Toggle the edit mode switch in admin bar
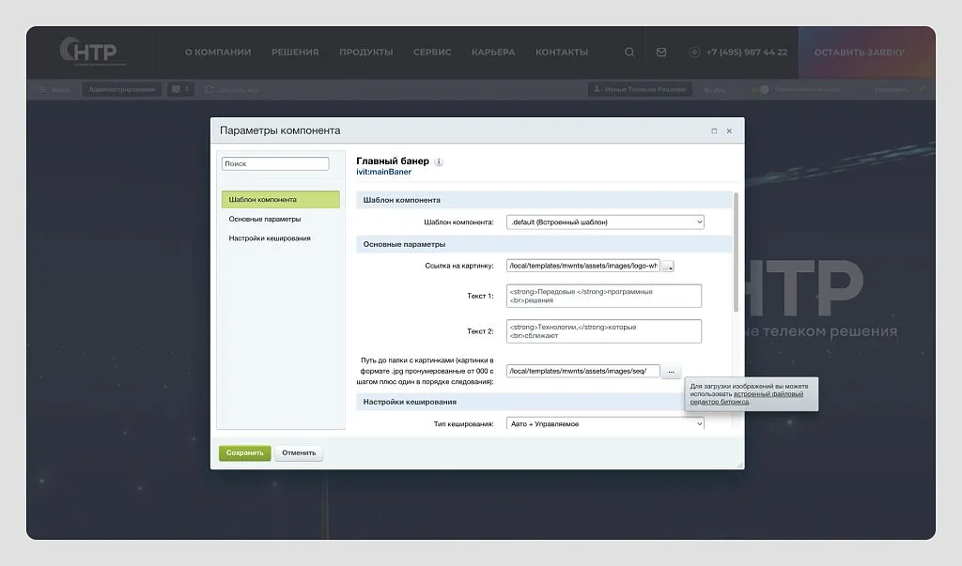Image resolution: width=962 pixels, height=566 pixels. click(x=761, y=89)
